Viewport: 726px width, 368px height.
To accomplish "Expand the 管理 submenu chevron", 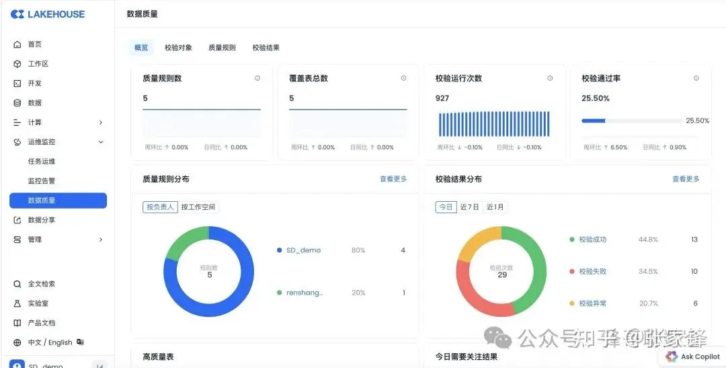I will 101,240.
